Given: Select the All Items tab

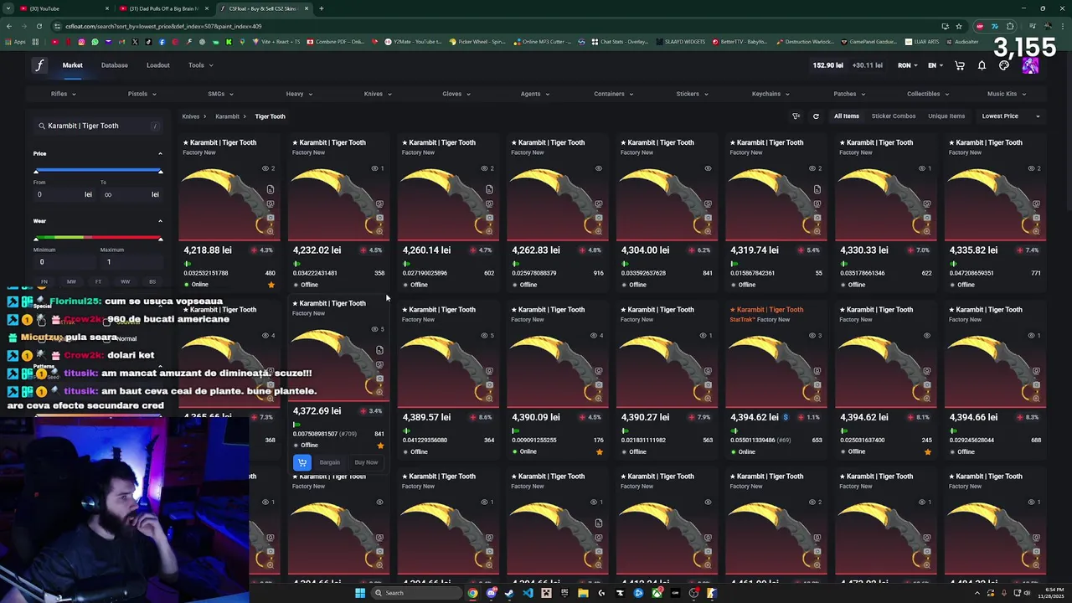Looking at the screenshot, I should point(847,116).
